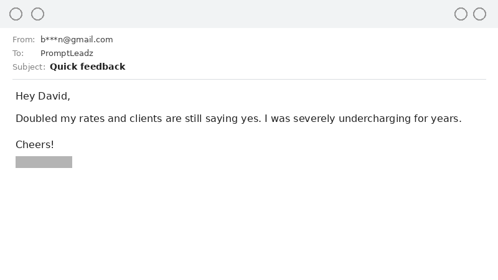Image resolution: width=498 pixels, height=280 pixels.
Task: Click the word clients in the message
Action: (x=146, y=118)
